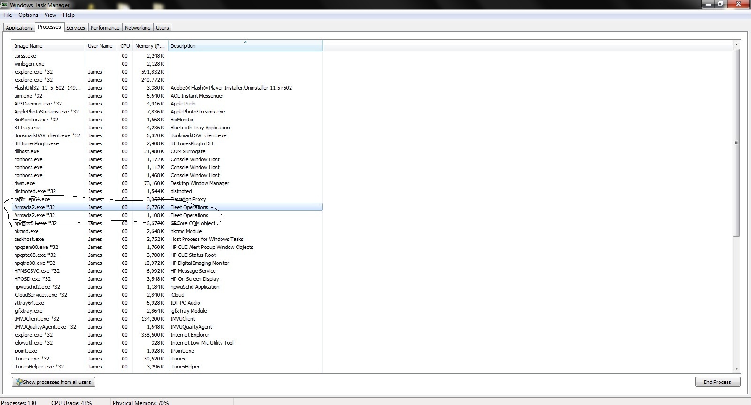
Task: Sort by CPU column header
Action: 125,46
